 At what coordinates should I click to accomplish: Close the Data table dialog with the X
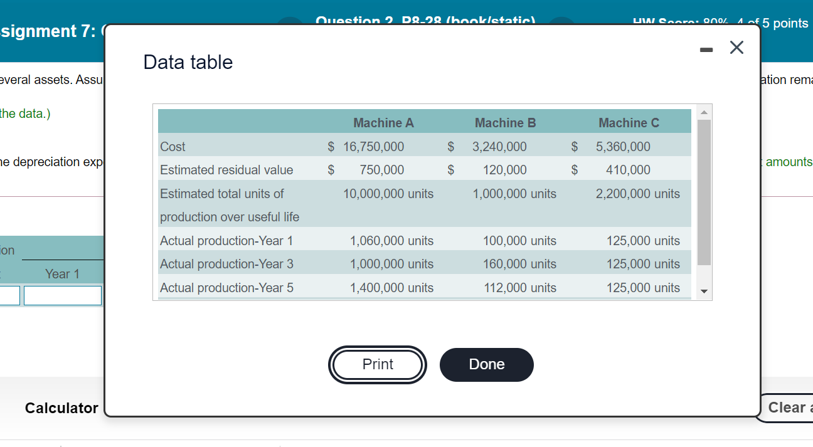736,47
